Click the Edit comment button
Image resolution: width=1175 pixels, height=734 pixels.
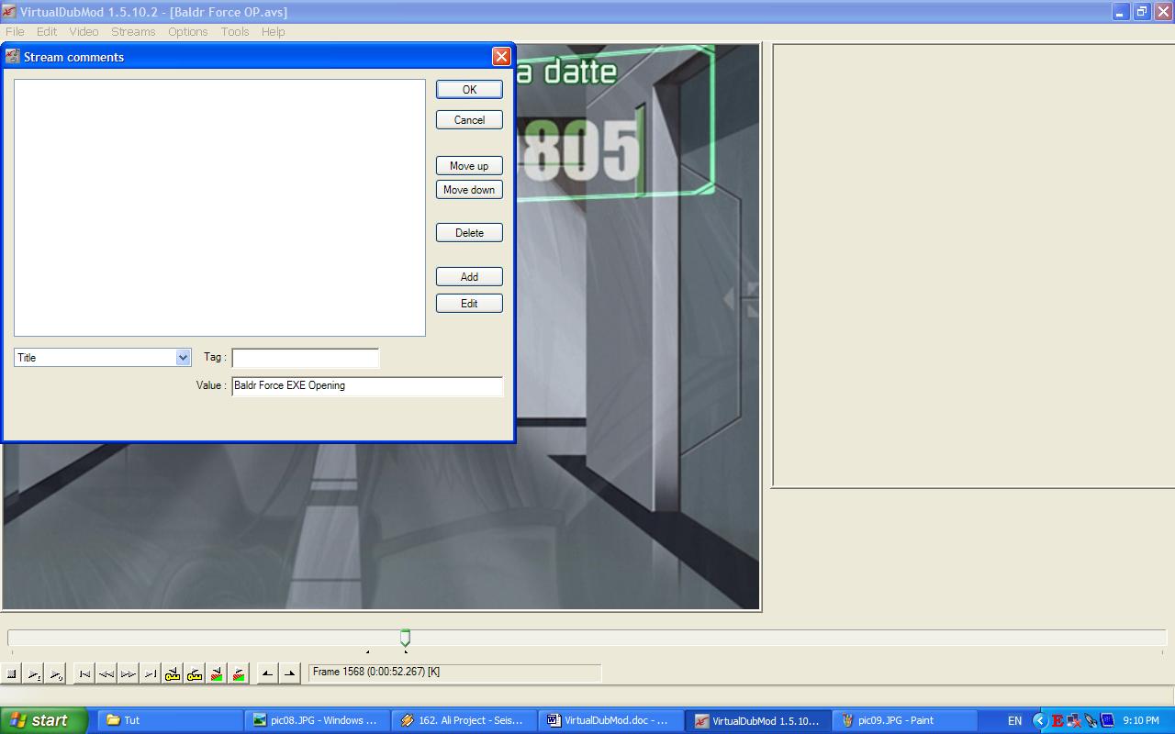click(x=469, y=304)
